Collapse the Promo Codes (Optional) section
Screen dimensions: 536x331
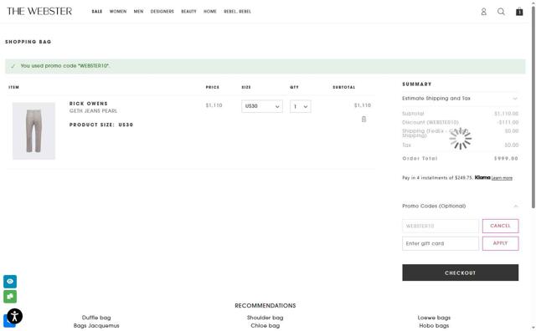coord(460,206)
